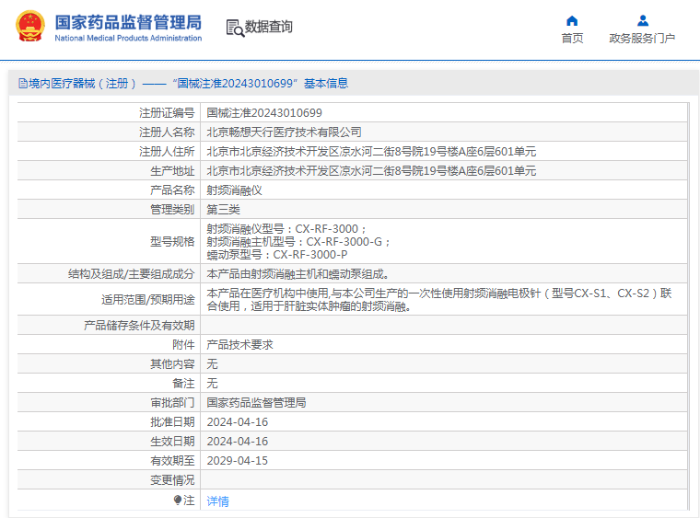Viewport: 700px width, 518px height.
Task: Click the 数据查询 heading text
Action: coord(268,27)
